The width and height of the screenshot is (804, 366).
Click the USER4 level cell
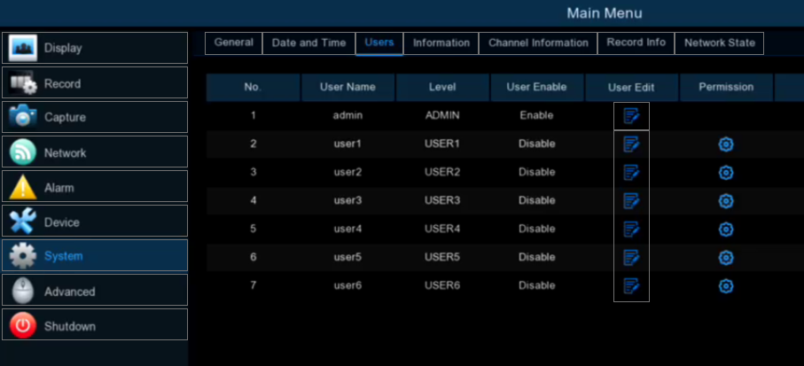coord(442,229)
